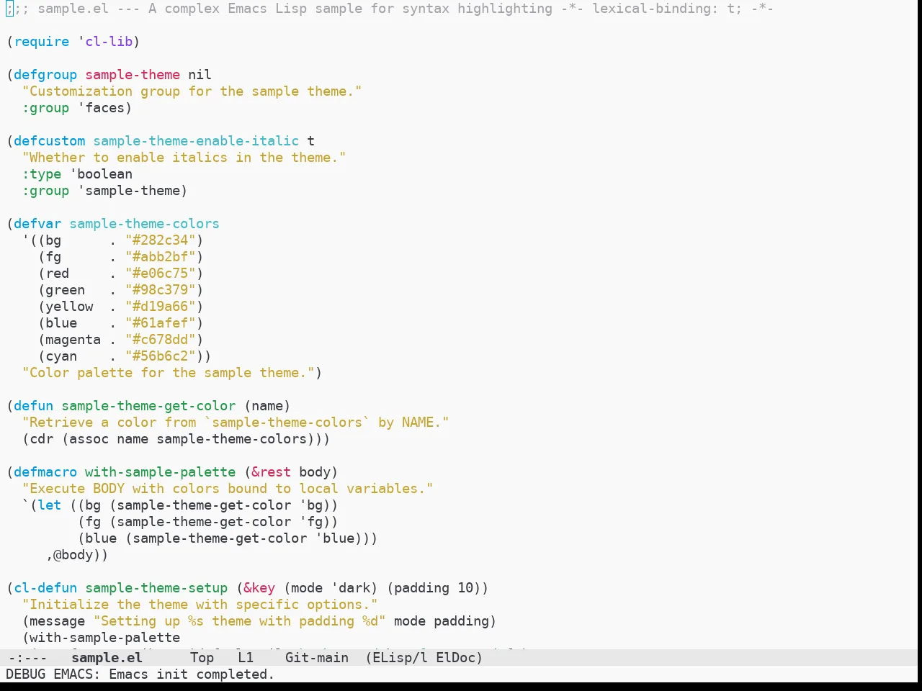Click the 'dark' symbol in the mode default
The height and width of the screenshot is (691, 922).
point(354,588)
